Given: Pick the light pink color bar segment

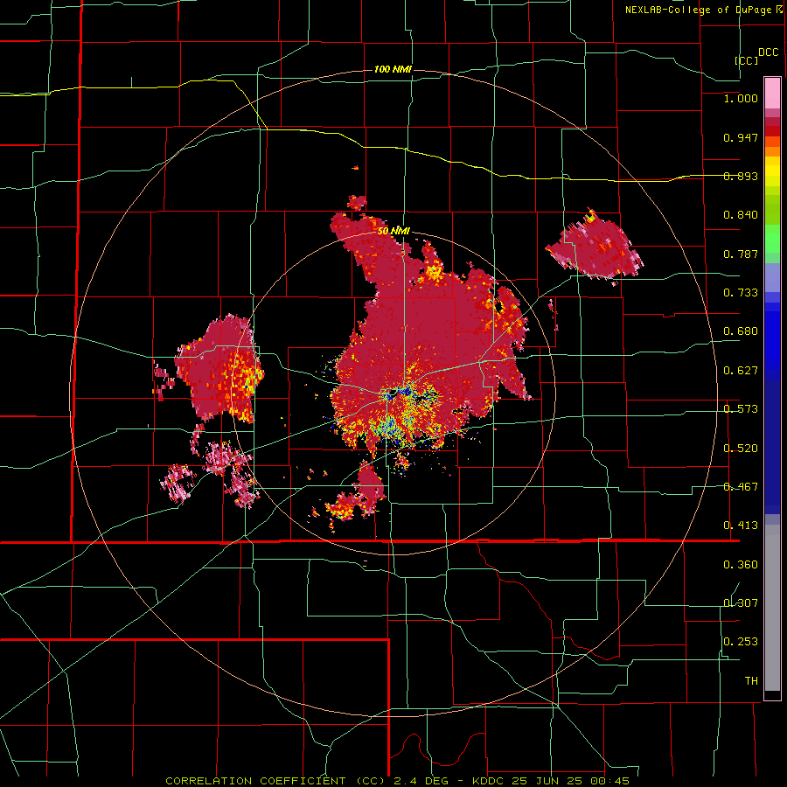Looking at the screenshot, I should pos(772,93).
